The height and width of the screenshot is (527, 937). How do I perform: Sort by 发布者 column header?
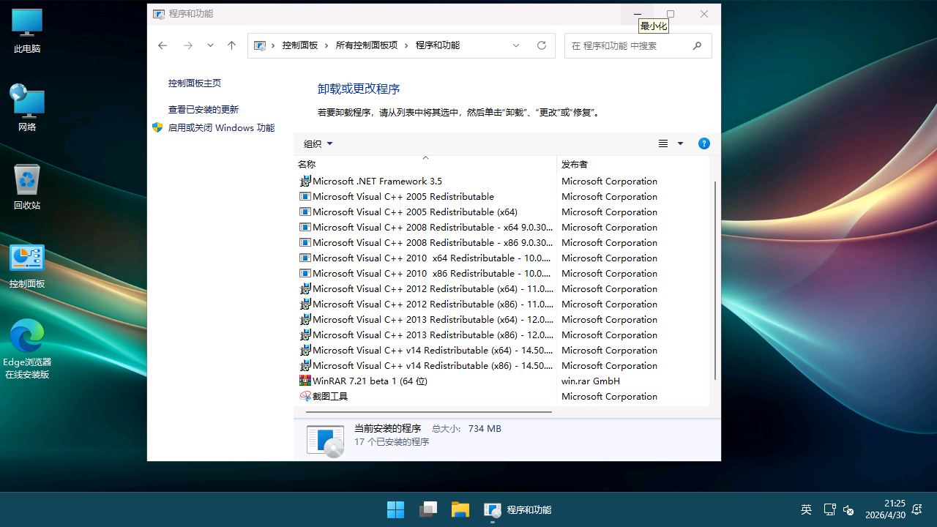click(x=633, y=164)
